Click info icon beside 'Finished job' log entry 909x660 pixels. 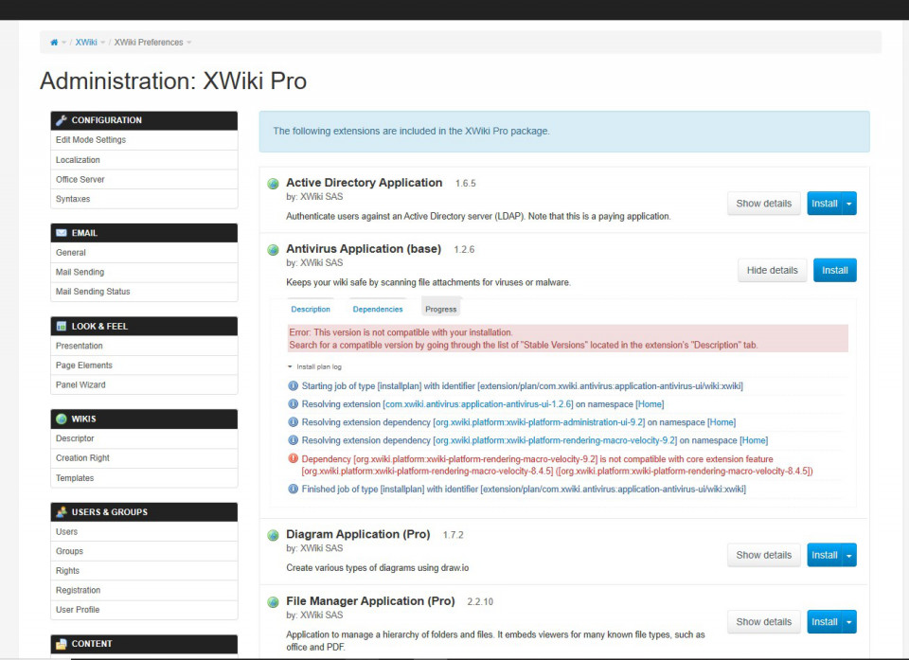coord(294,489)
